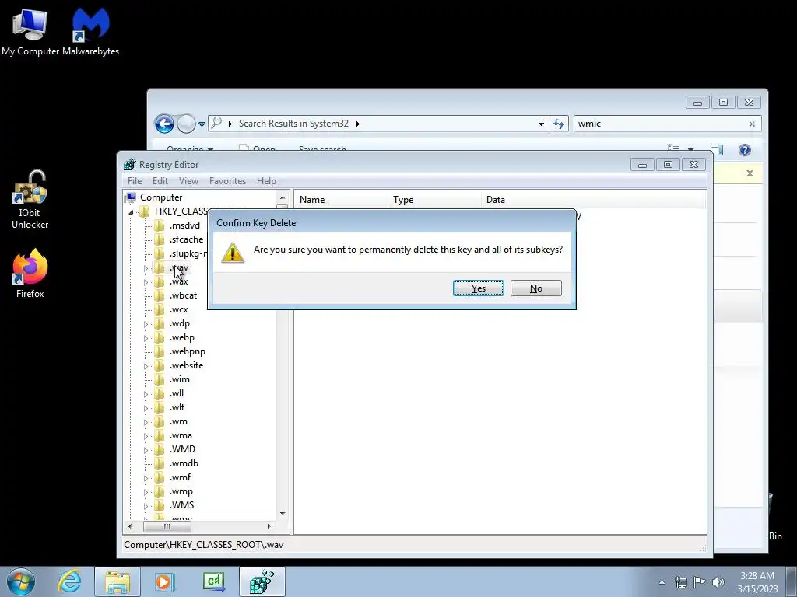Screen dimensions: 797x597
Task: Click the .wmdb folder icon
Action: pyautogui.click(x=159, y=463)
